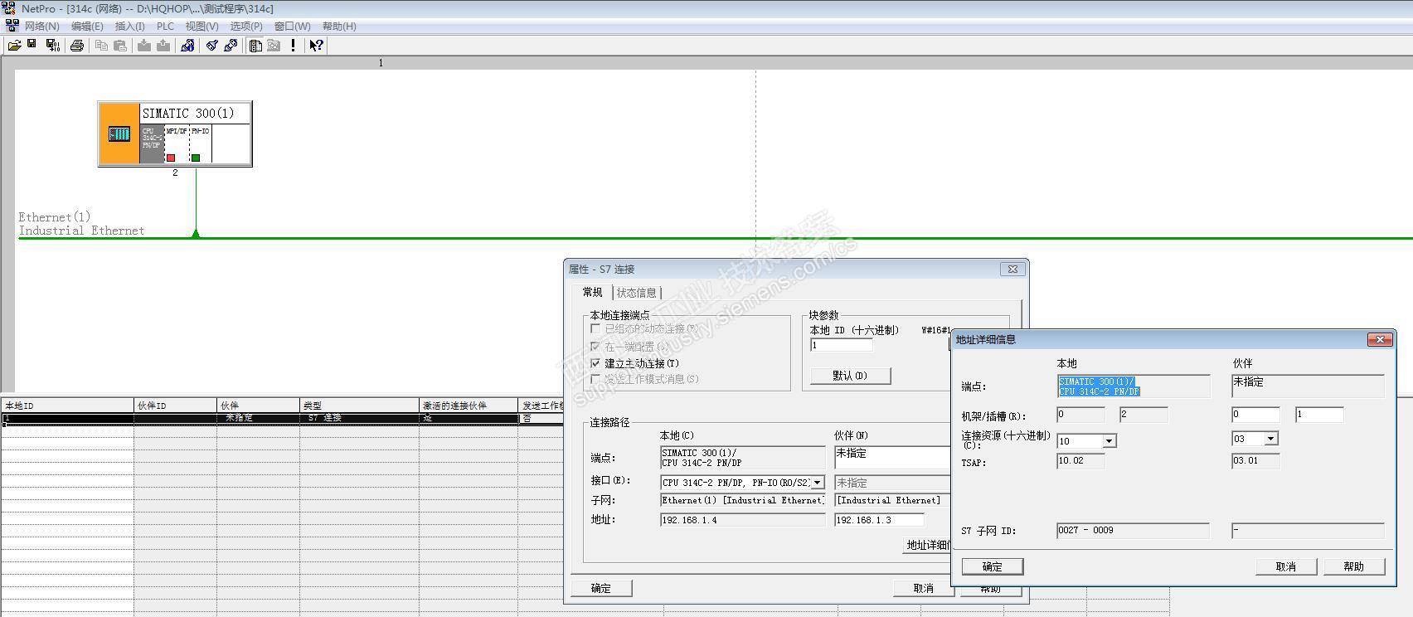Screen dimensions: 1413x617
Task: Click the partner address field 192.168.1.3
Action: pos(879,520)
